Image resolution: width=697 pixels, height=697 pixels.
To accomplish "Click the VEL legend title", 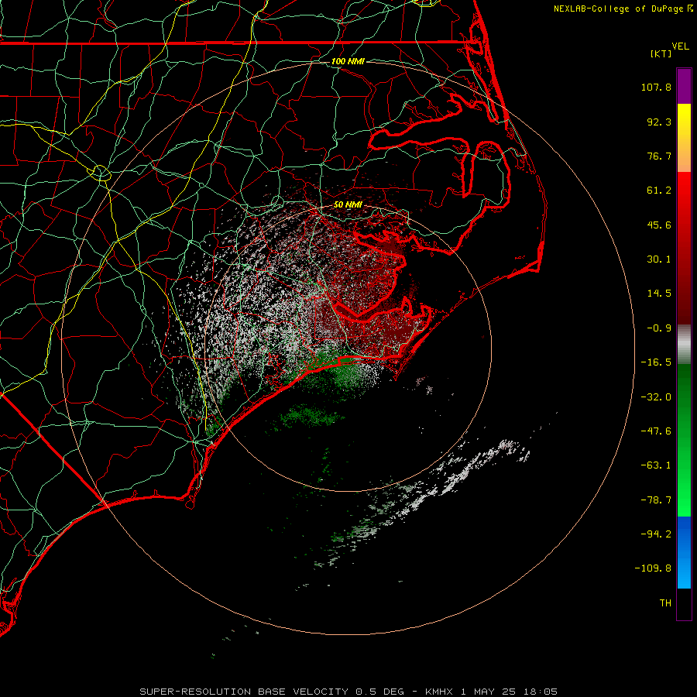I will coord(680,46).
